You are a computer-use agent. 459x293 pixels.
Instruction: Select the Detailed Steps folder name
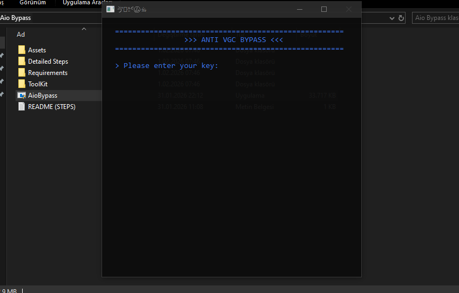(48, 62)
